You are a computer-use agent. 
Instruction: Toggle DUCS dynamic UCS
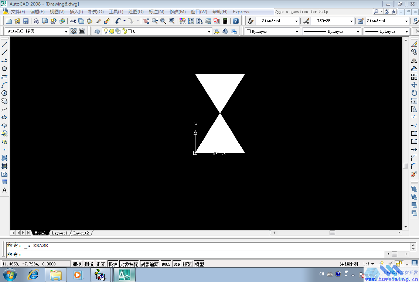166,264
